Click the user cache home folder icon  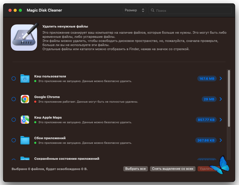point(25,78)
